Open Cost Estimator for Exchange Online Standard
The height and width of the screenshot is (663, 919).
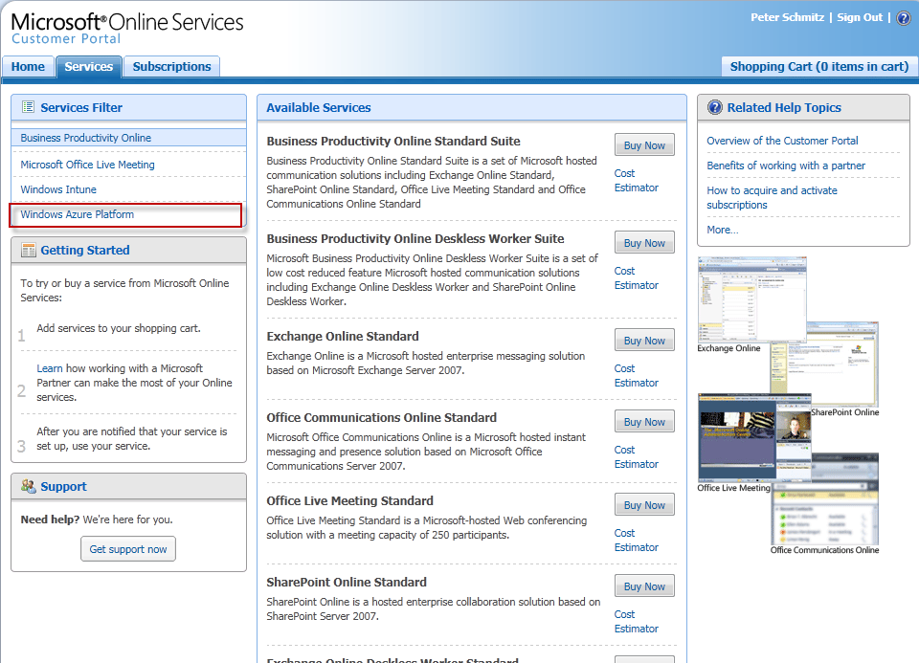point(636,375)
